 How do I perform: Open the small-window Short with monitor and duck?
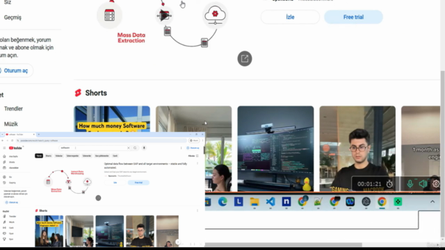[x=110, y=231]
